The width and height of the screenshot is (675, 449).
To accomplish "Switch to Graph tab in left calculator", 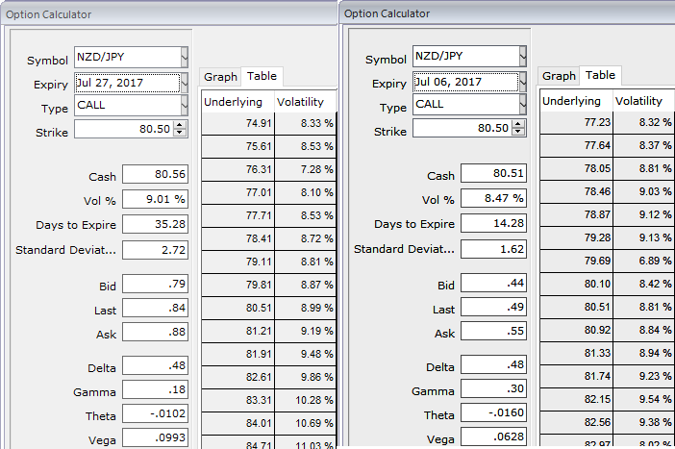I will tap(220, 77).
